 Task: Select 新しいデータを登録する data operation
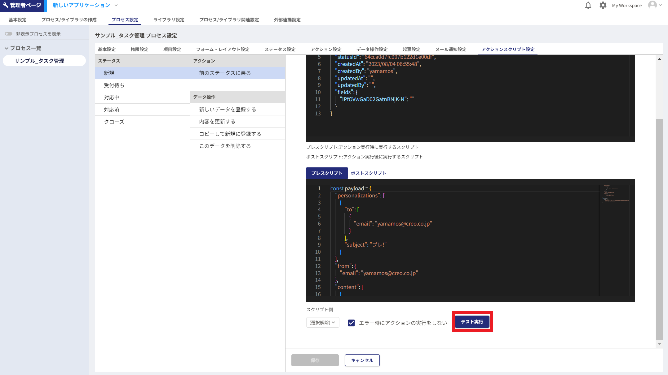237,109
